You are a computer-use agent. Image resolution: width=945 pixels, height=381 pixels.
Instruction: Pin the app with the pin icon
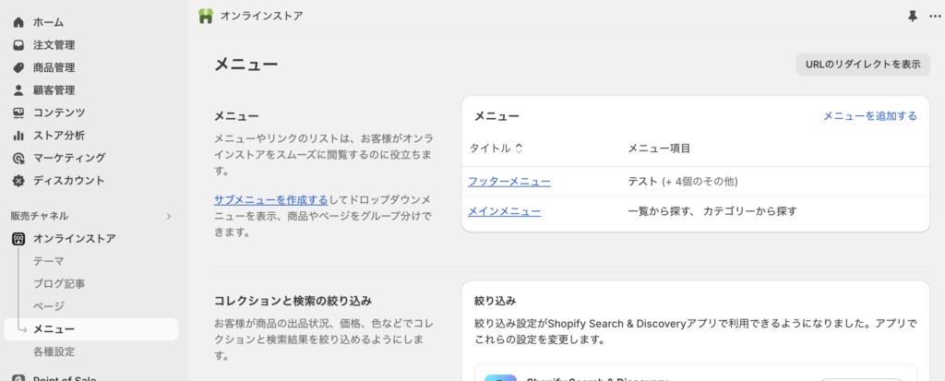[913, 17]
